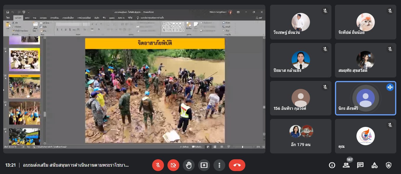Click the present screen icon

point(204,165)
